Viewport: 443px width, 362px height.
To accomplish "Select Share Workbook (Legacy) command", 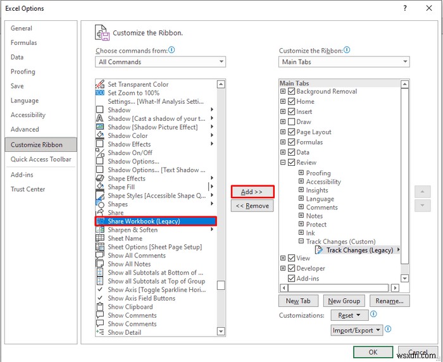I will pyautogui.click(x=156, y=221).
